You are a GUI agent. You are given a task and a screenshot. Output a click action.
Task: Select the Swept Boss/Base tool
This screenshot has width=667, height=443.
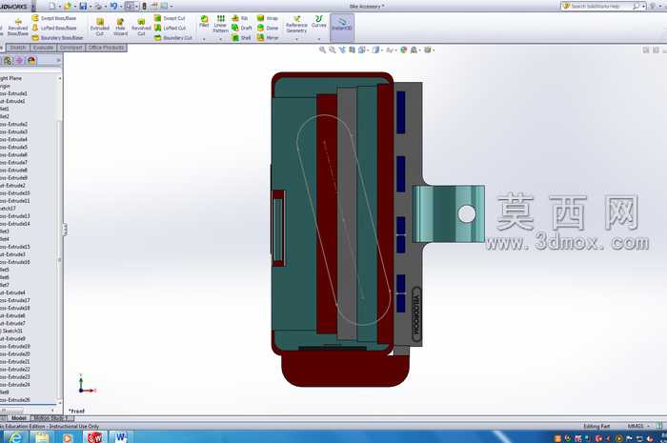(54, 18)
